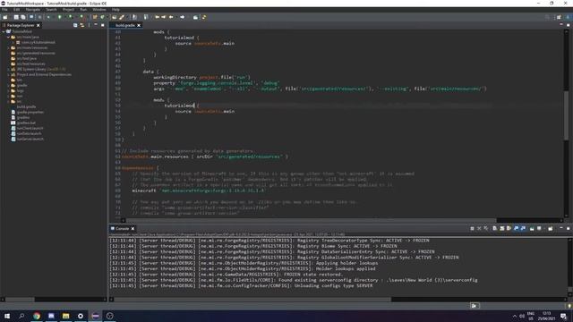
Task: Open the Navigate menu
Action: (33, 10)
